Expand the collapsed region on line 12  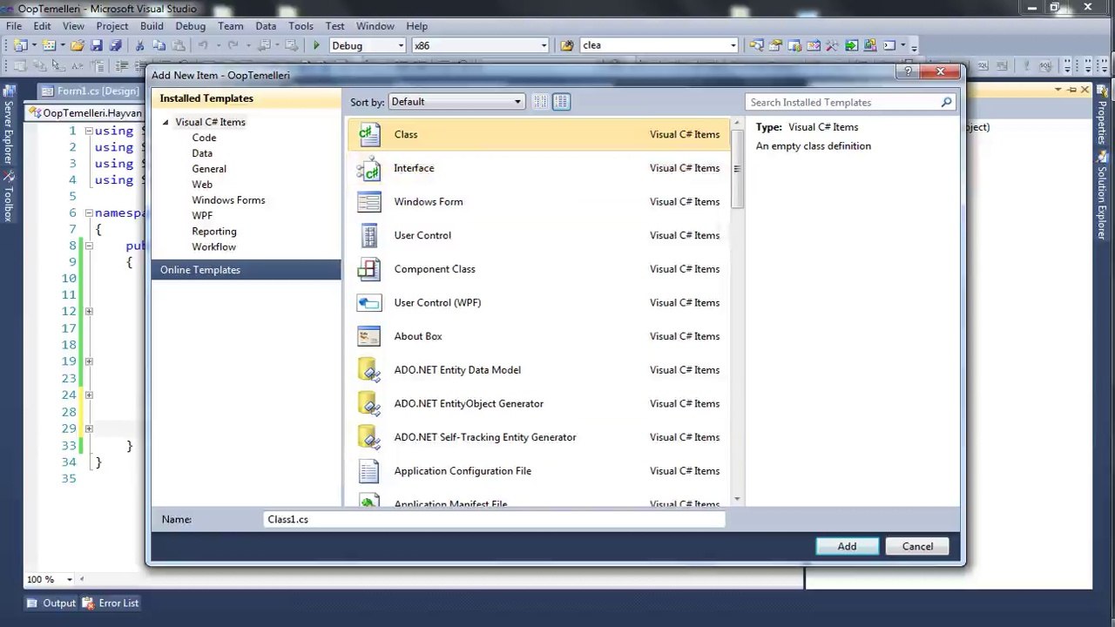coord(89,311)
